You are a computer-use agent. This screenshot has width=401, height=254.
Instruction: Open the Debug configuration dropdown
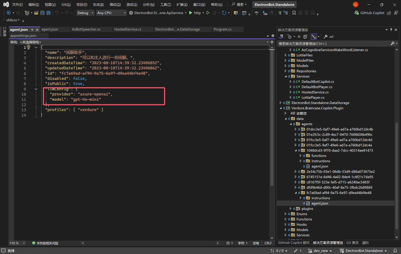click(x=85, y=13)
